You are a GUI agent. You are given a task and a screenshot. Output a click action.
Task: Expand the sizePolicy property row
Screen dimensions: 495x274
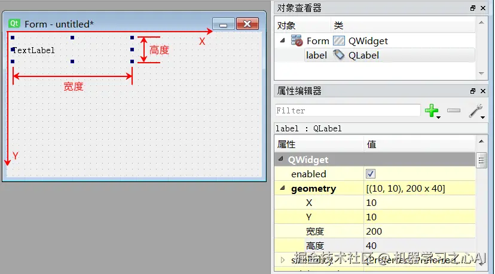pyautogui.click(x=283, y=260)
